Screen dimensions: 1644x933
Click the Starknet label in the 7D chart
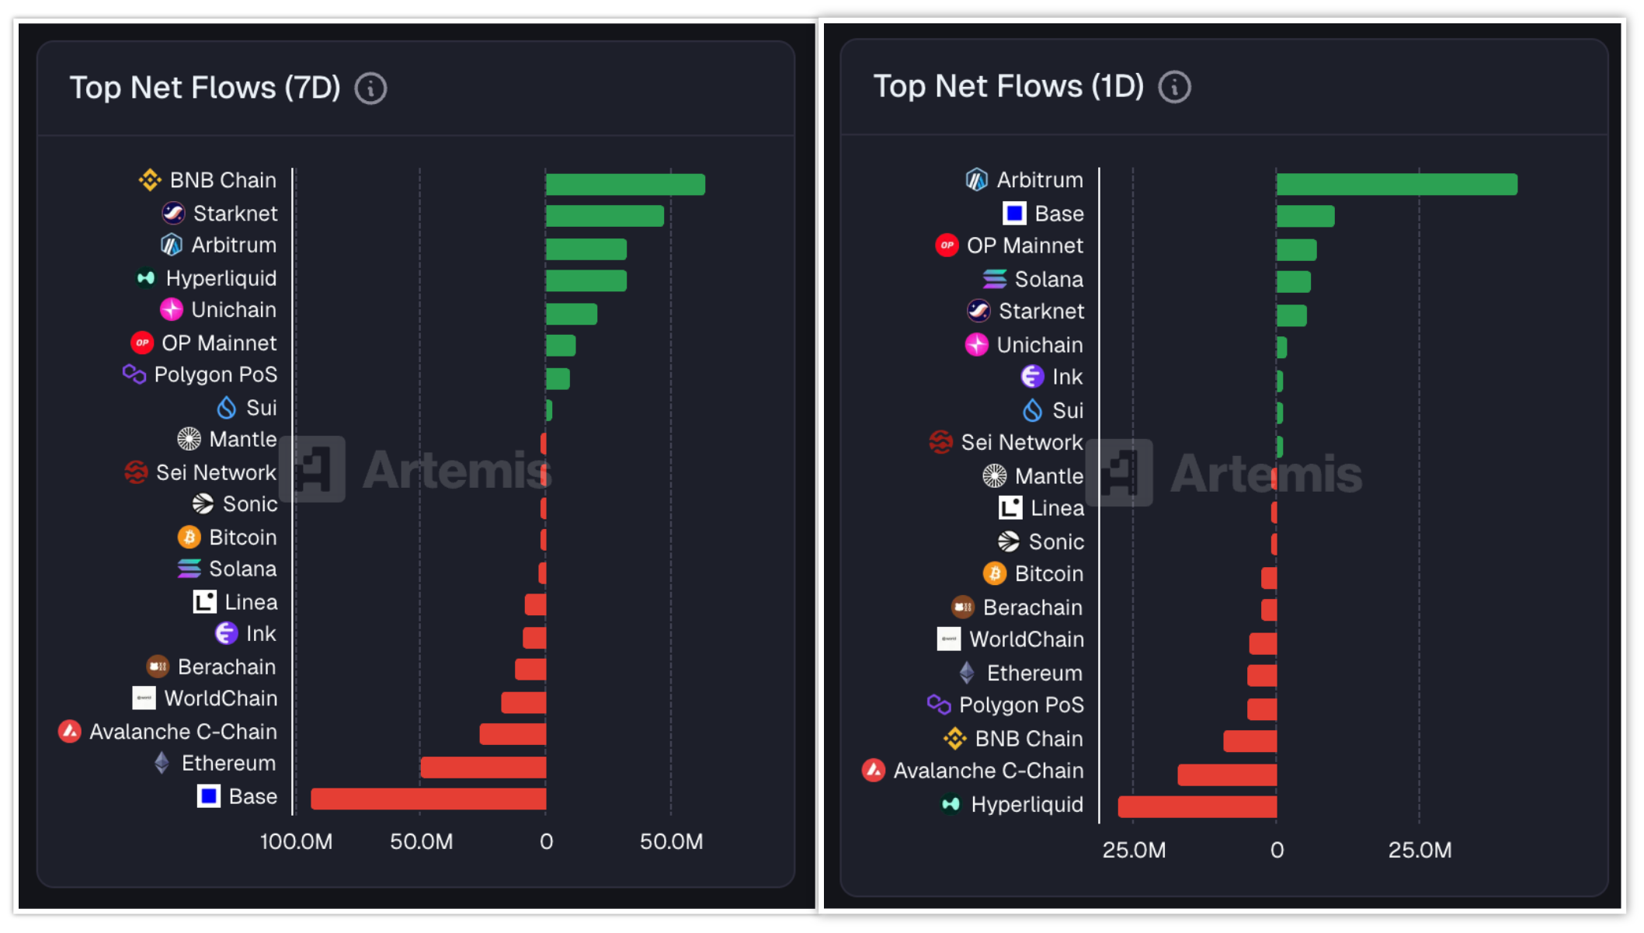(x=235, y=213)
